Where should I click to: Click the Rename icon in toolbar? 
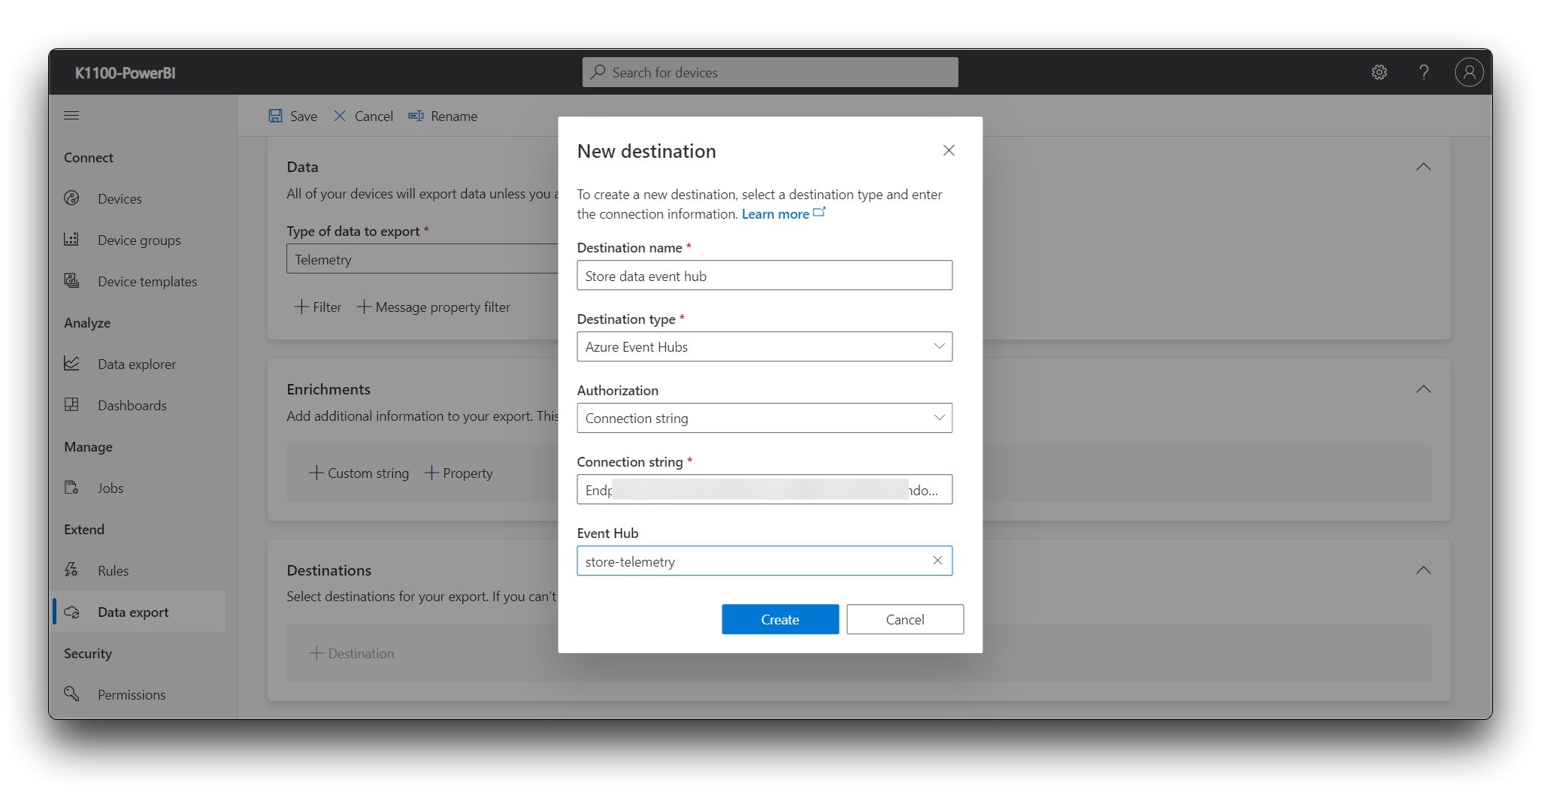[x=416, y=116]
